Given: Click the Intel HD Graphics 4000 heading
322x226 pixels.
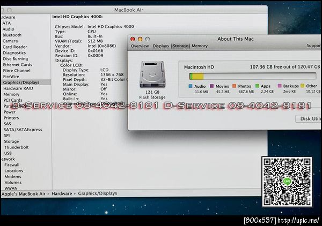Looking at the screenshot, I should point(77,17).
